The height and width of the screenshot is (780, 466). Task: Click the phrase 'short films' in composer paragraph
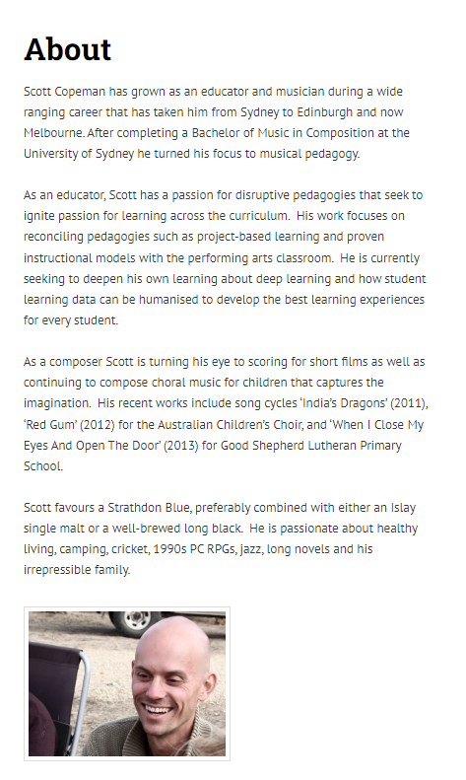[337, 362]
